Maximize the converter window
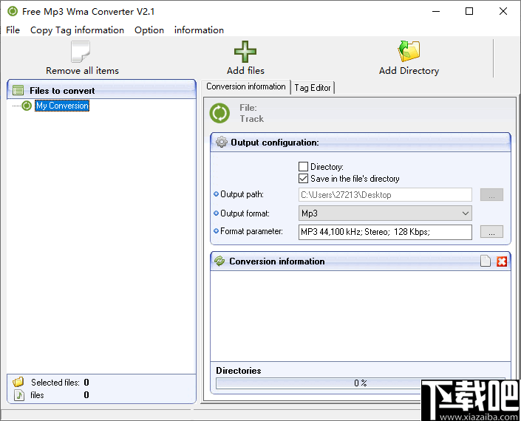Screen dimensions: 521x421 point(469,11)
